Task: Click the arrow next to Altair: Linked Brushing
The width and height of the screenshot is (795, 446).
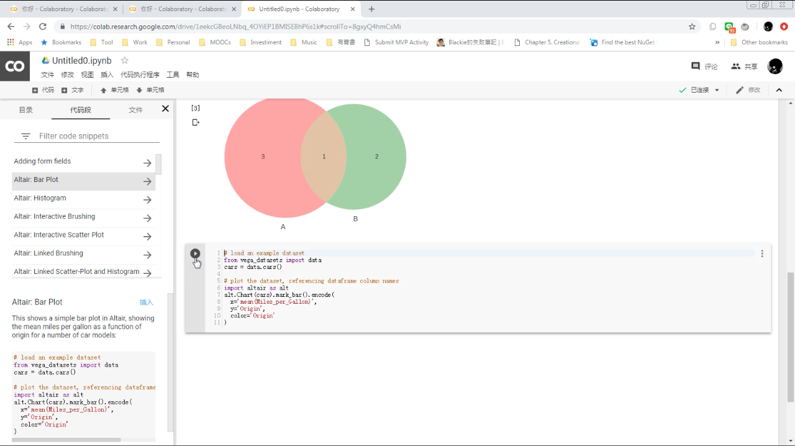Action: coord(147,255)
